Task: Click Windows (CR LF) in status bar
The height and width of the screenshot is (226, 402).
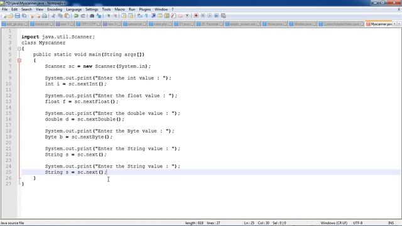Action: pos(334,223)
